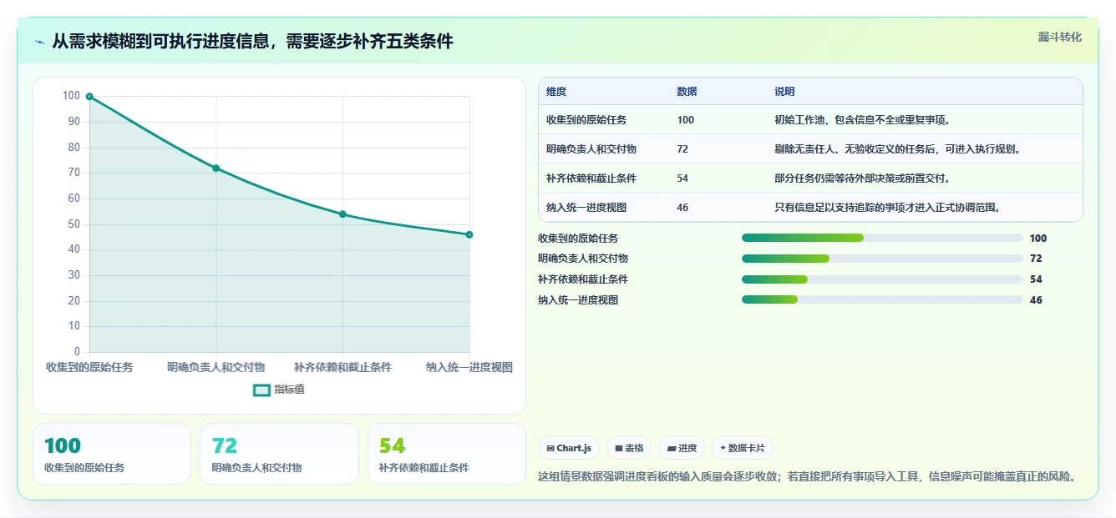Image resolution: width=1116 pixels, height=518 pixels.
Task: Click the table data value 72
Action: [x=682, y=149]
